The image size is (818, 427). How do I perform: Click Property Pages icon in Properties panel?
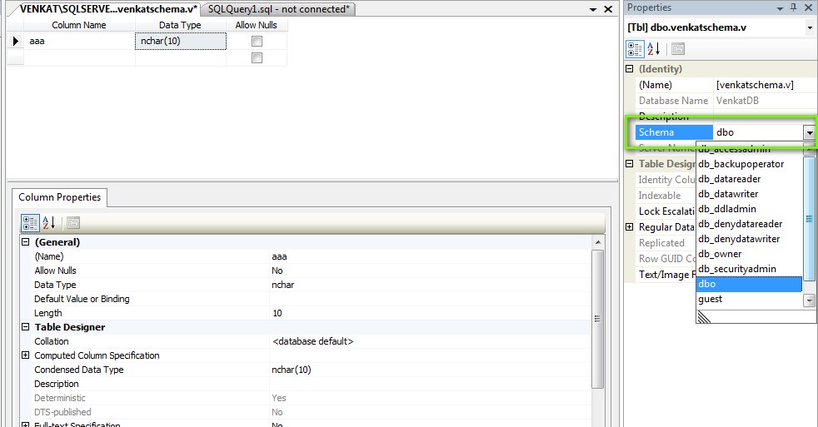coord(678,49)
